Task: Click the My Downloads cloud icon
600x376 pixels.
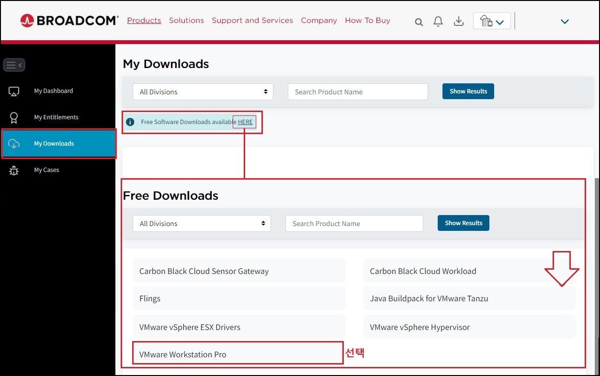Action: 14,144
